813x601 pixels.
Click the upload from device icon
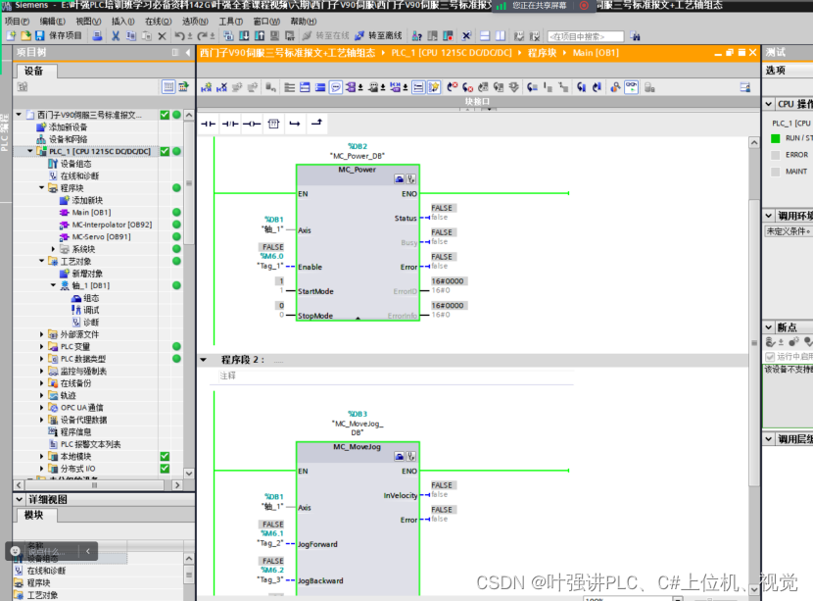point(260,36)
